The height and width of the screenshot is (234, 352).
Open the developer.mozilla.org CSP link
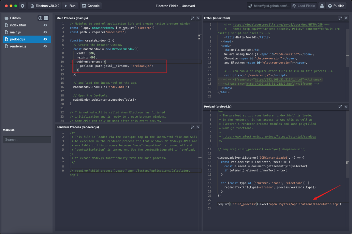coord(277,25)
